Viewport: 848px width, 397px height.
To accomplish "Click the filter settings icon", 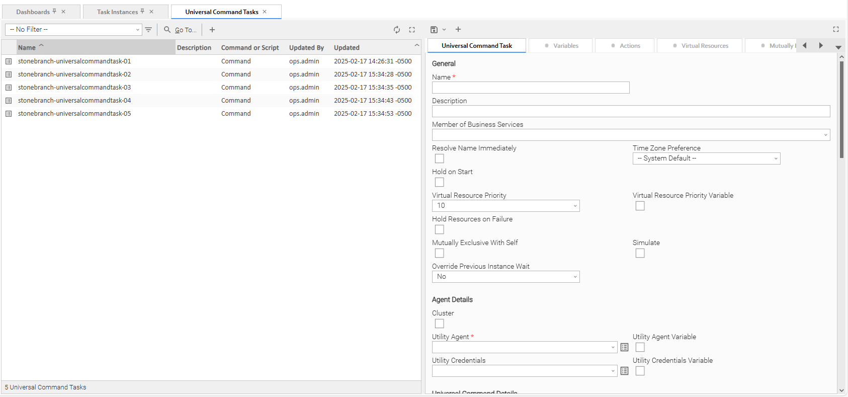I will tap(148, 30).
